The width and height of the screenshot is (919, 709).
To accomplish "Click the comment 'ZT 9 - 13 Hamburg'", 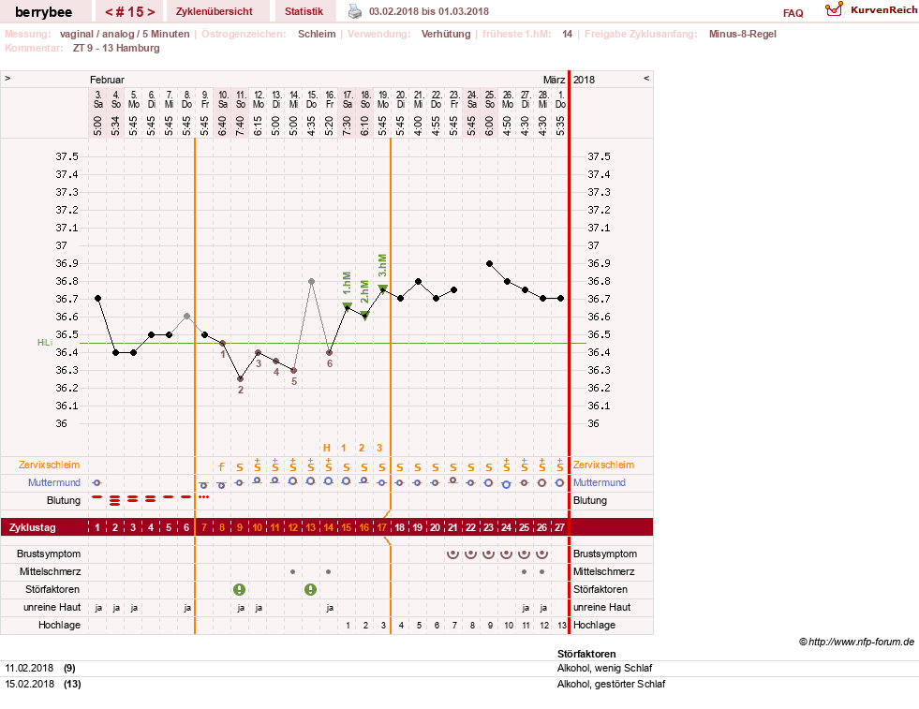I will tap(116, 48).
